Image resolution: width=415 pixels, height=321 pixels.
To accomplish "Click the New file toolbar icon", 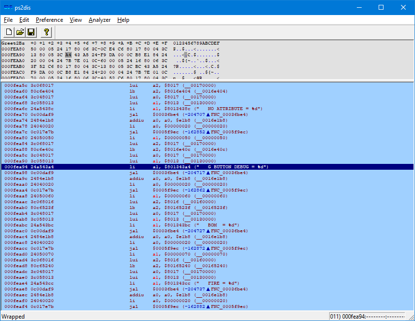I will [9, 32].
